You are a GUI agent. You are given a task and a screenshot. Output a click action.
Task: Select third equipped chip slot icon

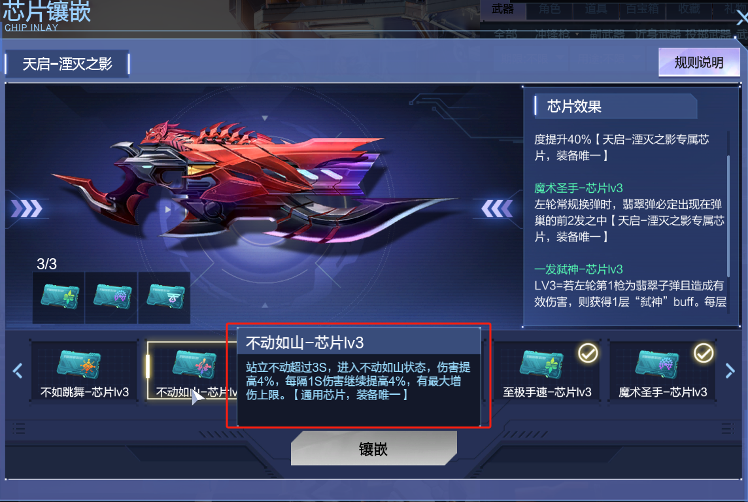(x=165, y=298)
